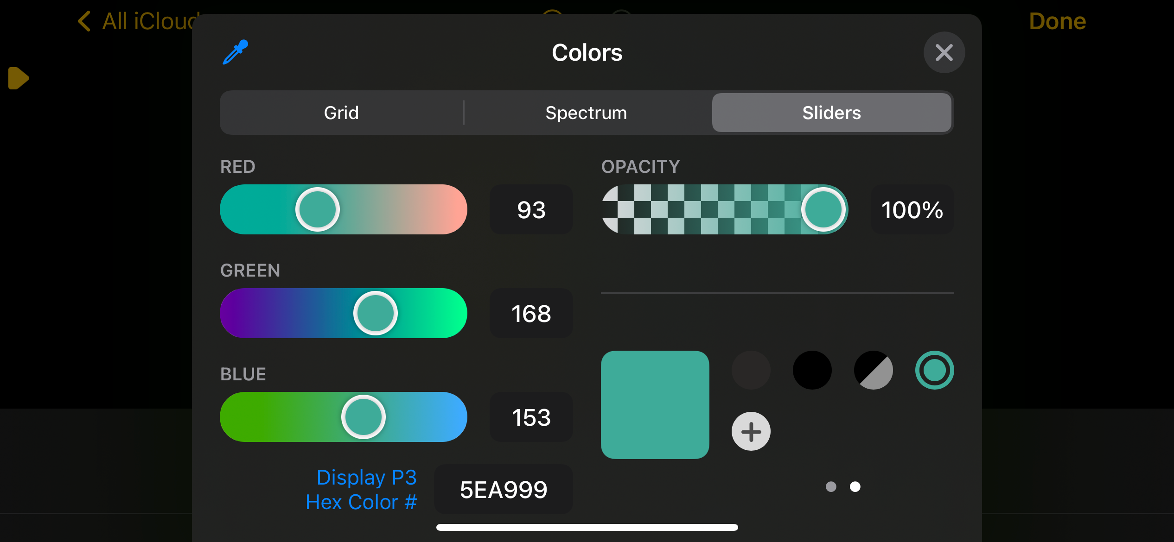Switch to the Grid tab
1174x542 pixels.
point(341,112)
